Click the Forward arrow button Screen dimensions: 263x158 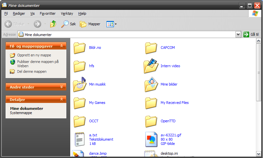point(37,24)
